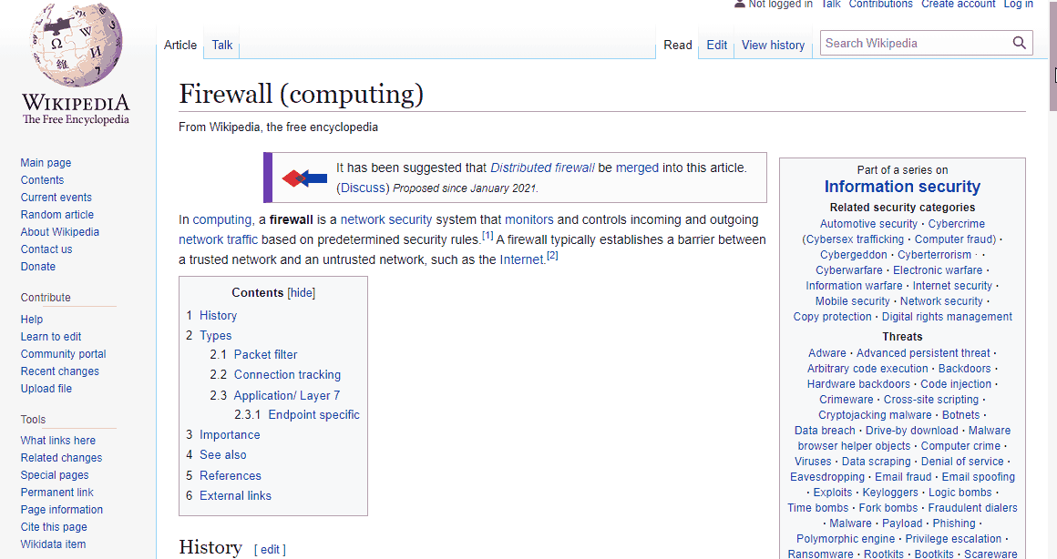This screenshot has height=559, width=1057.
Task: Select the Read tab
Action: (x=677, y=46)
